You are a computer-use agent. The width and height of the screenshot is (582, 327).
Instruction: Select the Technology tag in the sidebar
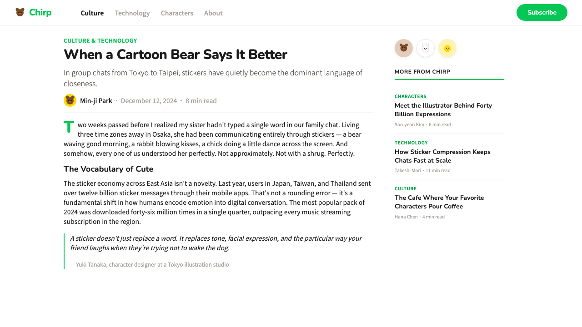tap(411, 143)
